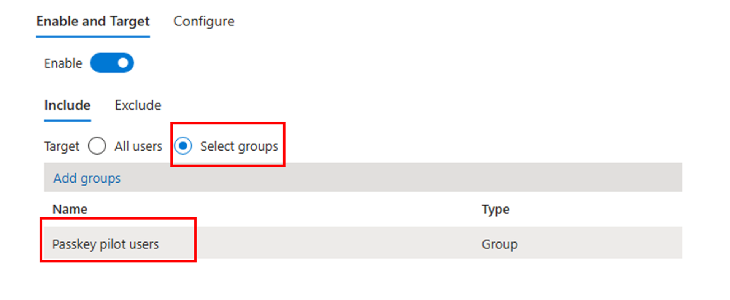Screen dimensions: 730x300
Task: Select the All users radio button
Action: click(x=97, y=146)
